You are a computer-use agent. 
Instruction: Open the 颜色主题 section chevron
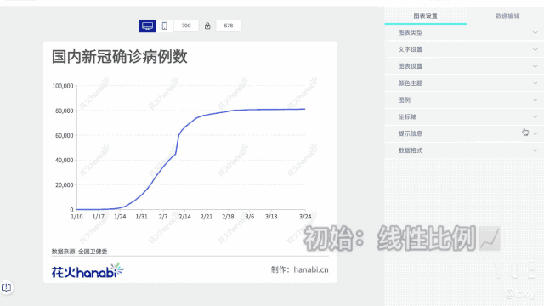pyautogui.click(x=535, y=83)
